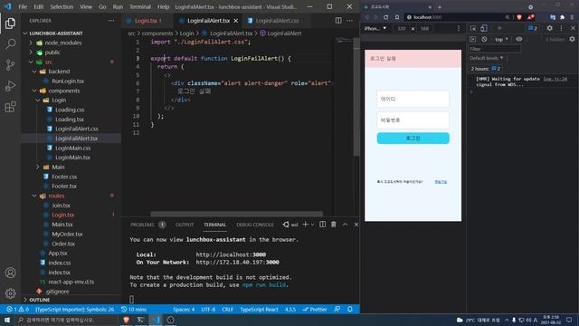Open Source Control view in activity bar
This screenshot has width=579, height=326.
point(10,65)
